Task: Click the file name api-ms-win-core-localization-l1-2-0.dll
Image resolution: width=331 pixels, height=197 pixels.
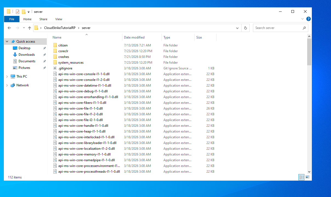Action: [x=87, y=149]
